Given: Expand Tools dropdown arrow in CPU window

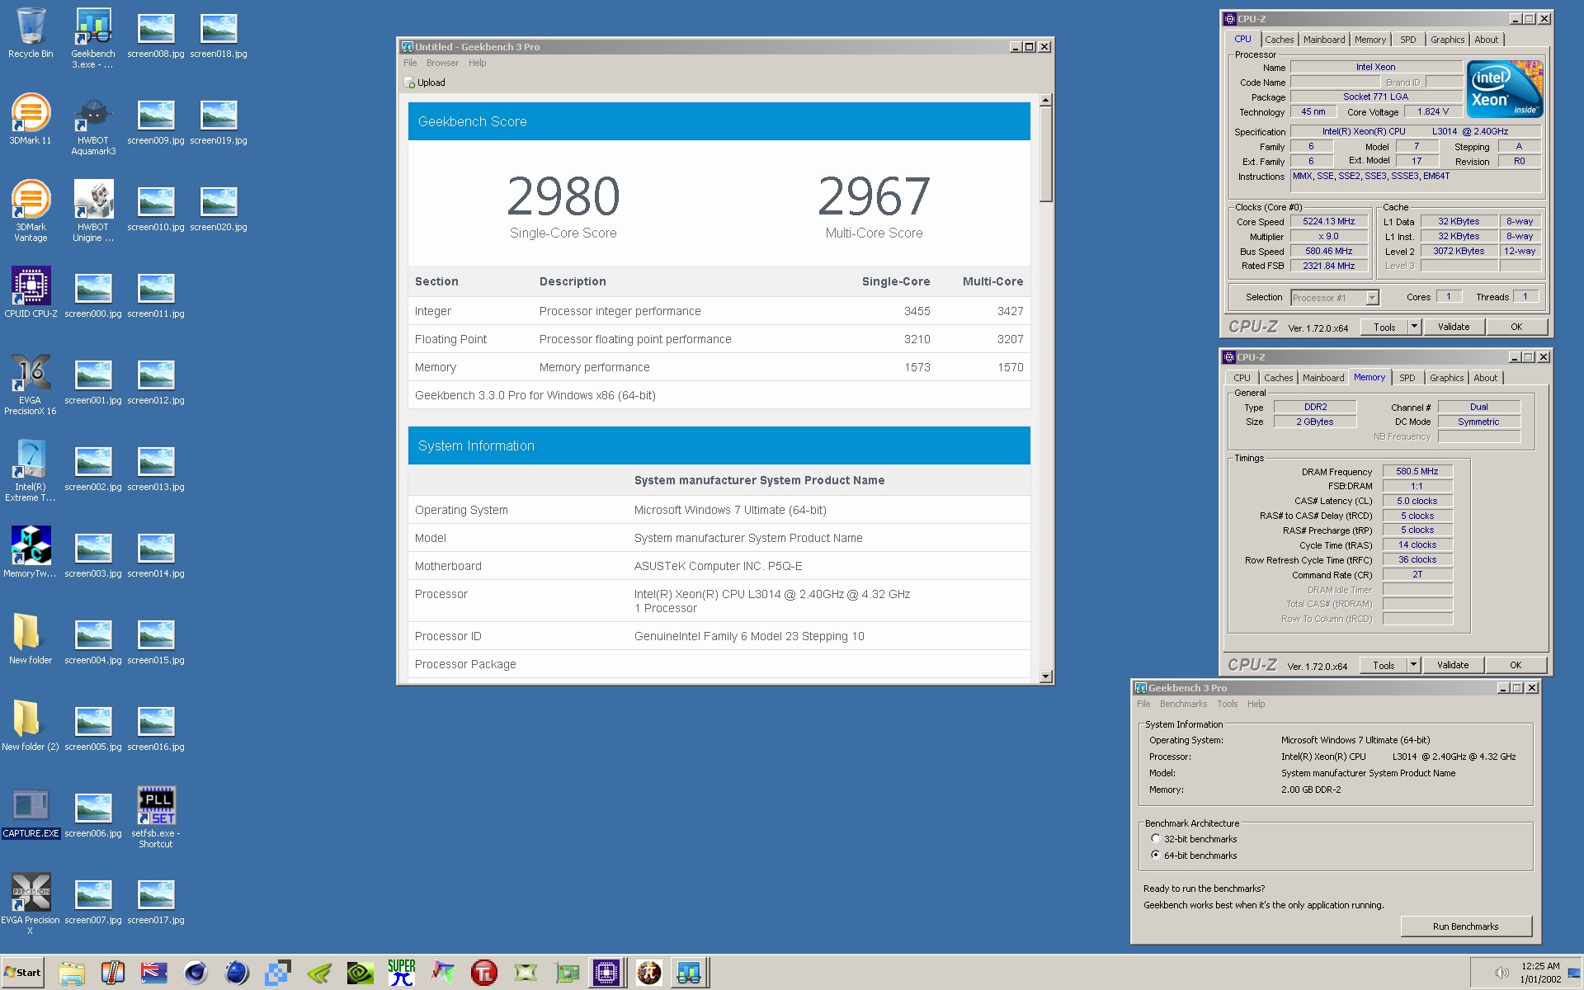Looking at the screenshot, I should click(1414, 327).
